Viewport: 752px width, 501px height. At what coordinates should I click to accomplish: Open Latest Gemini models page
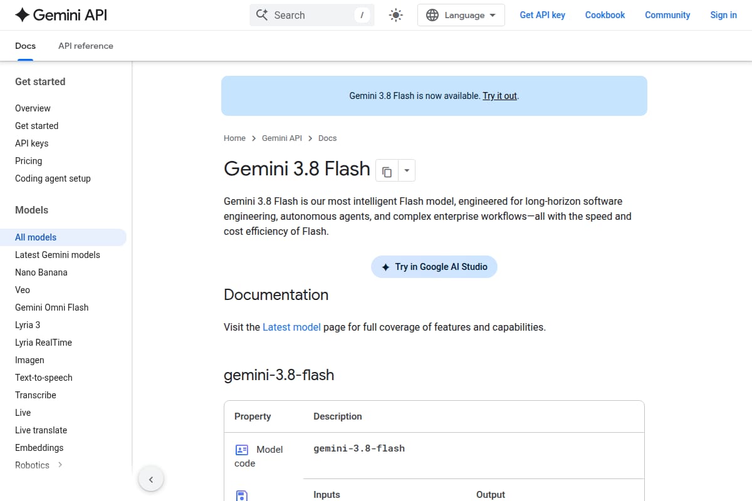(x=57, y=255)
